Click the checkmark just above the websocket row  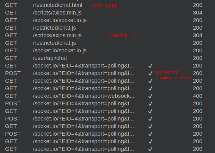(150, 88)
